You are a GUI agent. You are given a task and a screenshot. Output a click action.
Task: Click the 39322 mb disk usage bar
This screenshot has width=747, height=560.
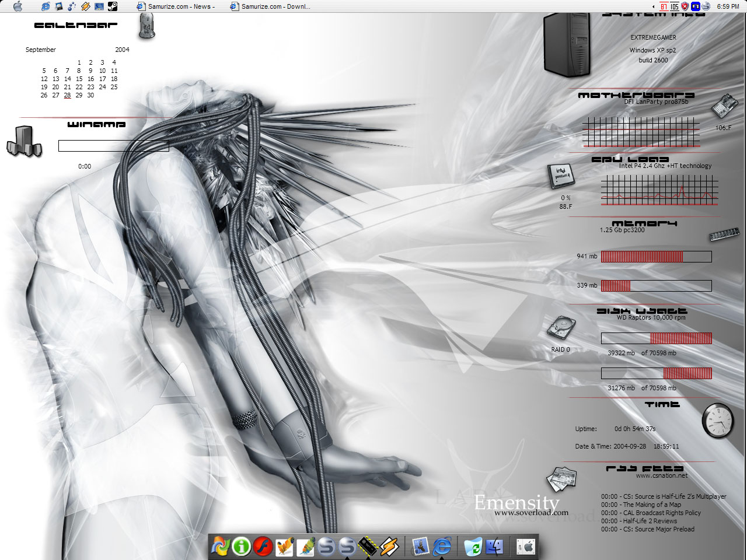[657, 338]
